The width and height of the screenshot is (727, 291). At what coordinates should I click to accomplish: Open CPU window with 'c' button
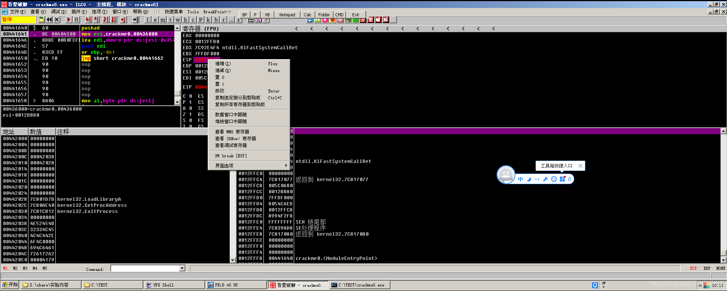193,20
